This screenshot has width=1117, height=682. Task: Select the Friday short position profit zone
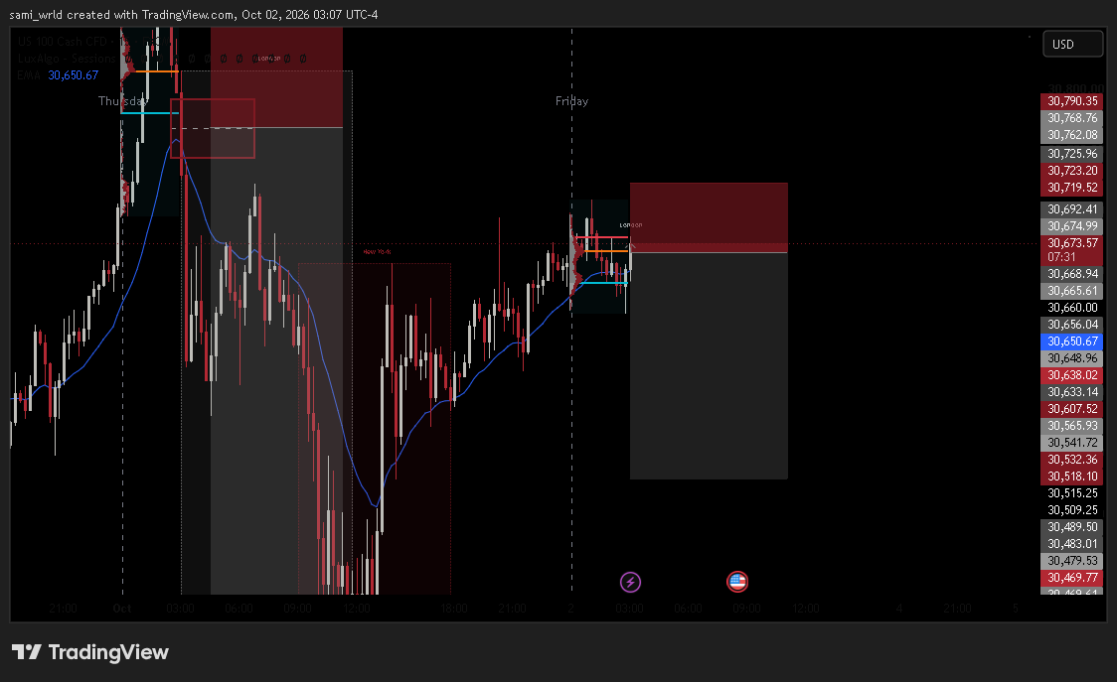click(x=709, y=366)
